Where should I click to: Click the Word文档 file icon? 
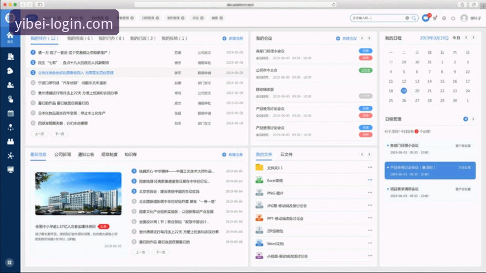point(259,243)
